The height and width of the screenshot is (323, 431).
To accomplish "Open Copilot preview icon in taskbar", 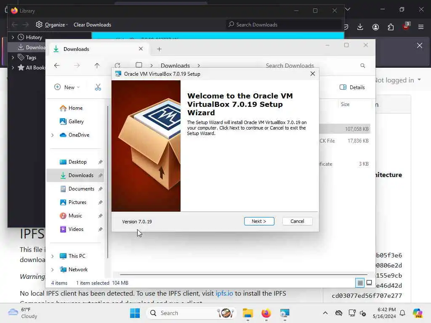I will (x=418, y=313).
